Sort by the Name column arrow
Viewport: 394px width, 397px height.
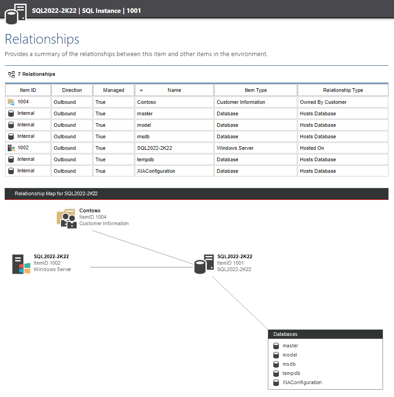tap(141, 90)
